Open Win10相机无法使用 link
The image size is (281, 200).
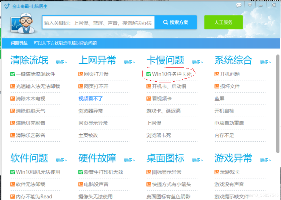(38, 172)
